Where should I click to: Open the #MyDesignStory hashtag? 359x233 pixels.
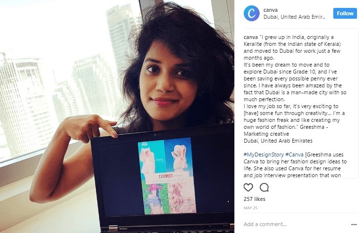coord(264,155)
